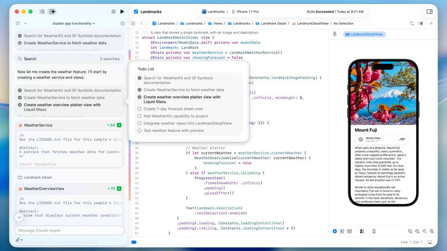This screenshot has height=251, width=447.
Task: Click the Message Claude Agent input field
Action: tap(69, 230)
